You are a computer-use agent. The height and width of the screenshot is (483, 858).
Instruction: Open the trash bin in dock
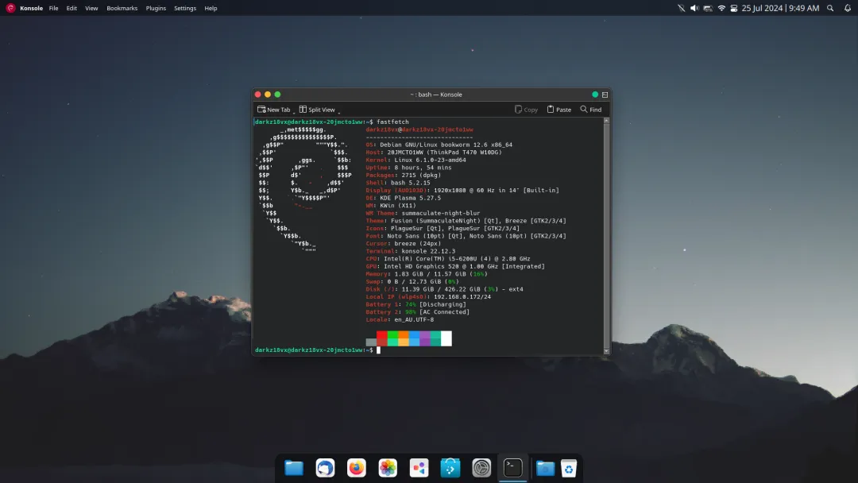(x=569, y=468)
